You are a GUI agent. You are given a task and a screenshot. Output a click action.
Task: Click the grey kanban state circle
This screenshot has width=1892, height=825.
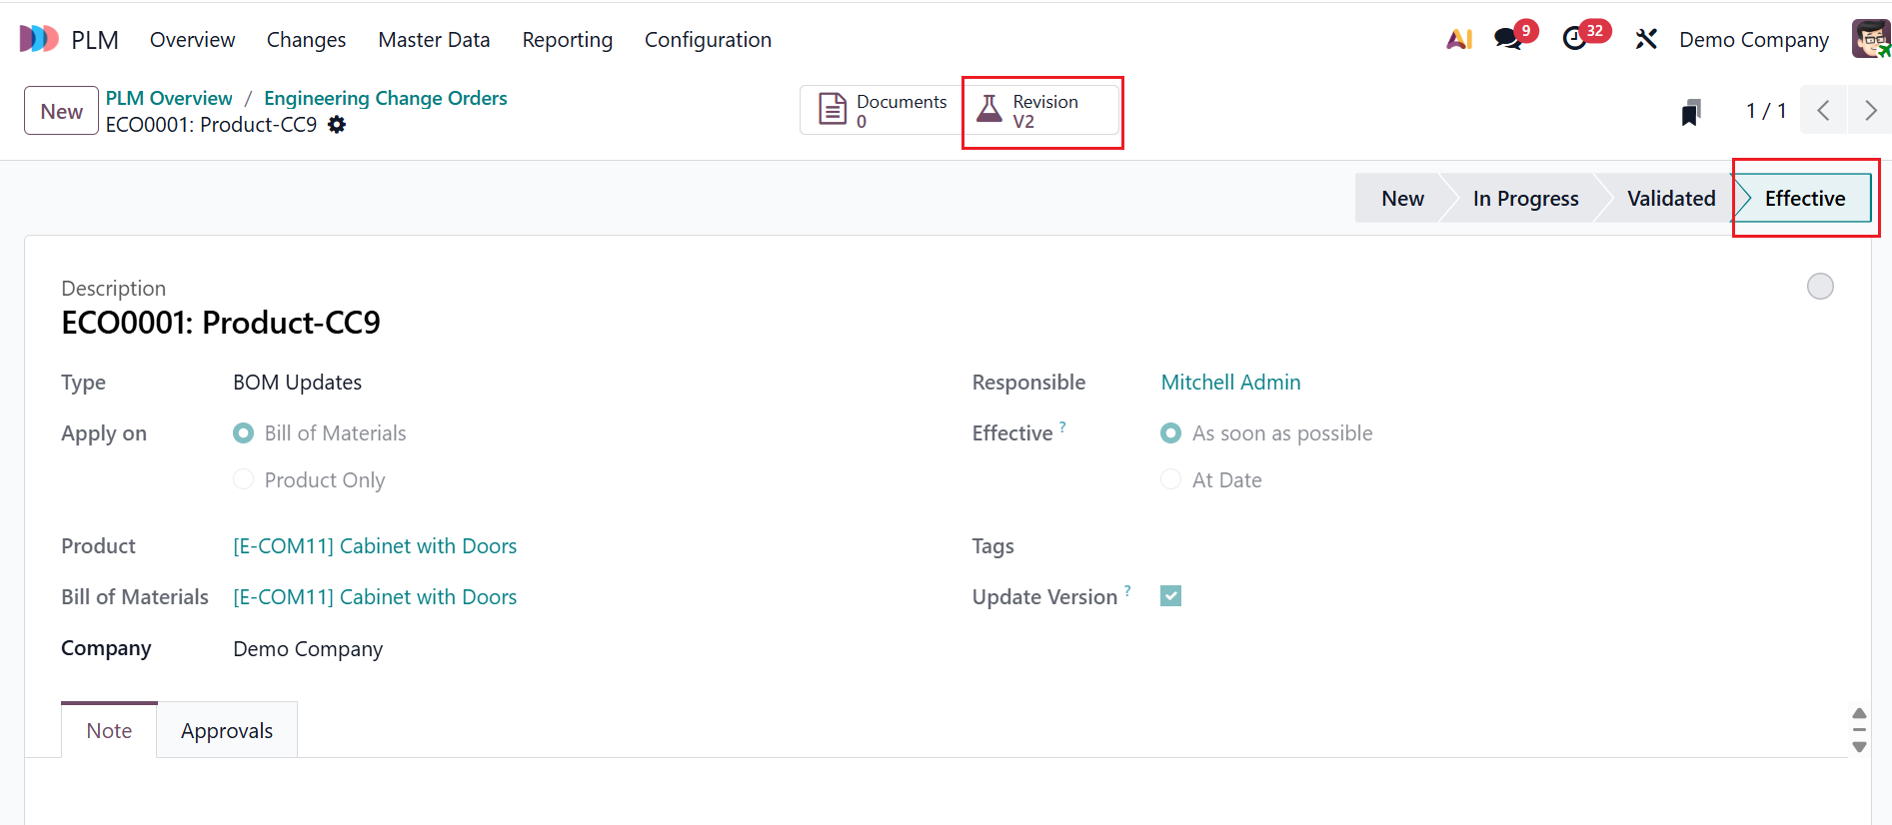pyautogui.click(x=1820, y=287)
